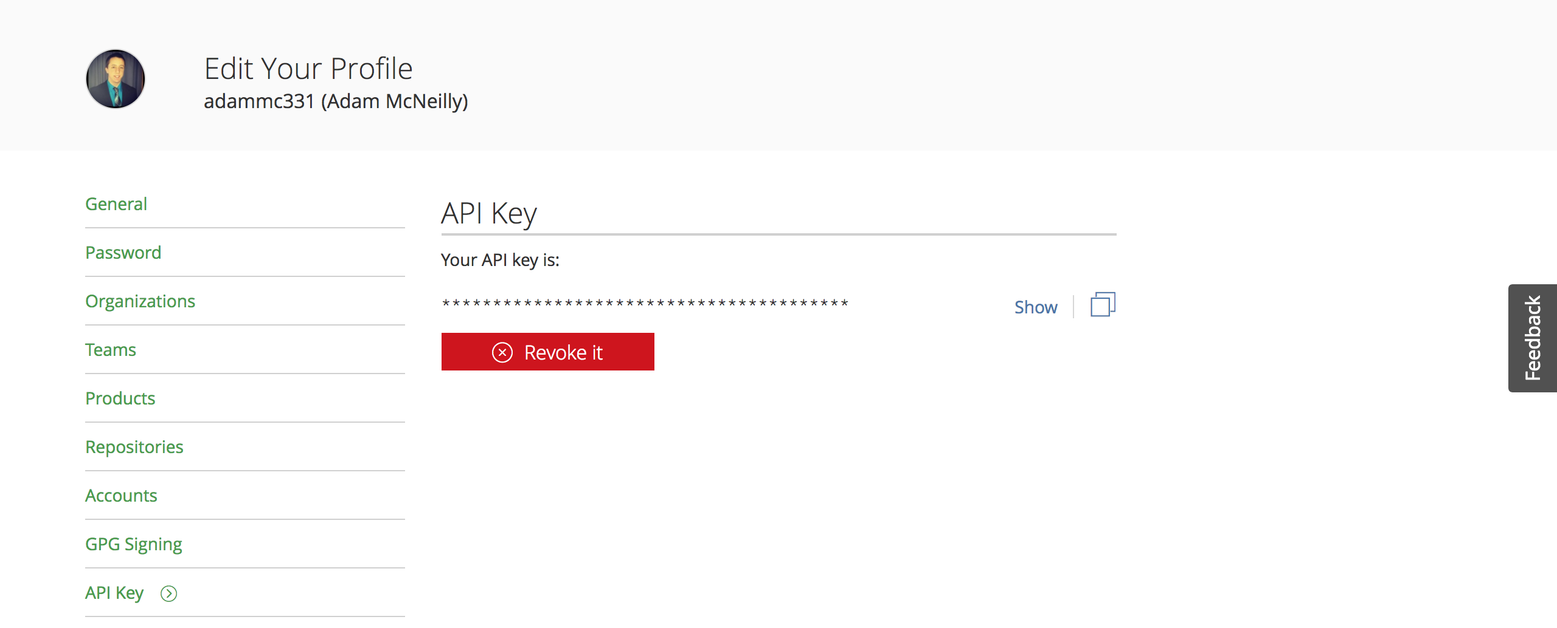This screenshot has height=628, width=1557.
Task: Click the API Key section heading
Action: [489, 214]
